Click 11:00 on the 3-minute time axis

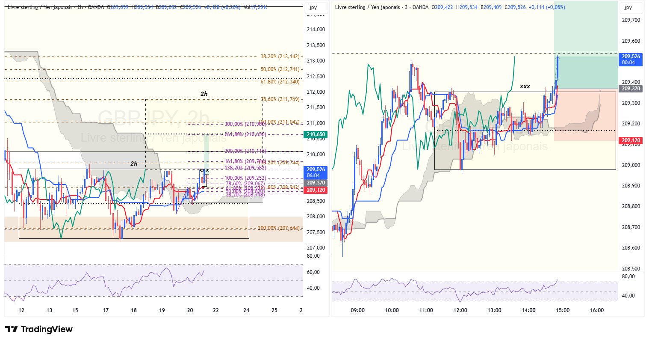[426, 310]
